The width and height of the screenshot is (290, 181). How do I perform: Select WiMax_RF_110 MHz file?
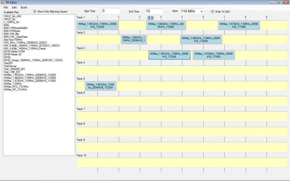pos(15,90)
